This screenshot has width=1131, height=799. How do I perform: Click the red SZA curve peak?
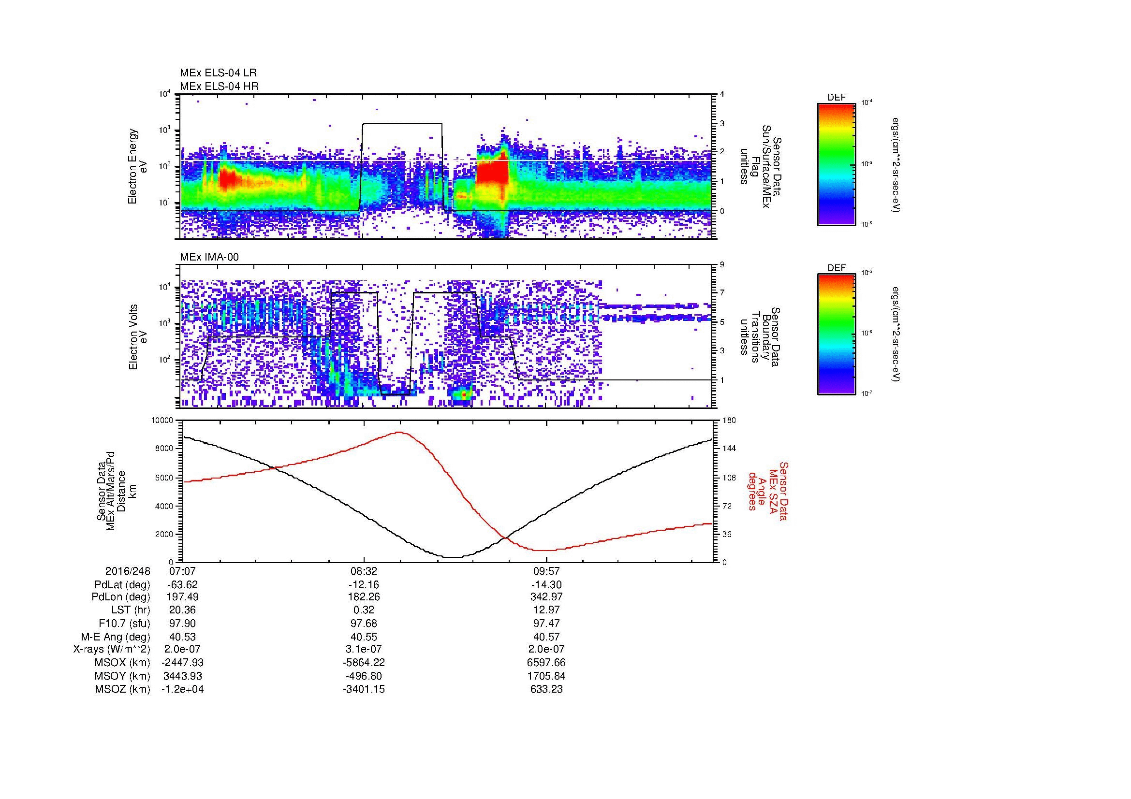[x=400, y=433]
